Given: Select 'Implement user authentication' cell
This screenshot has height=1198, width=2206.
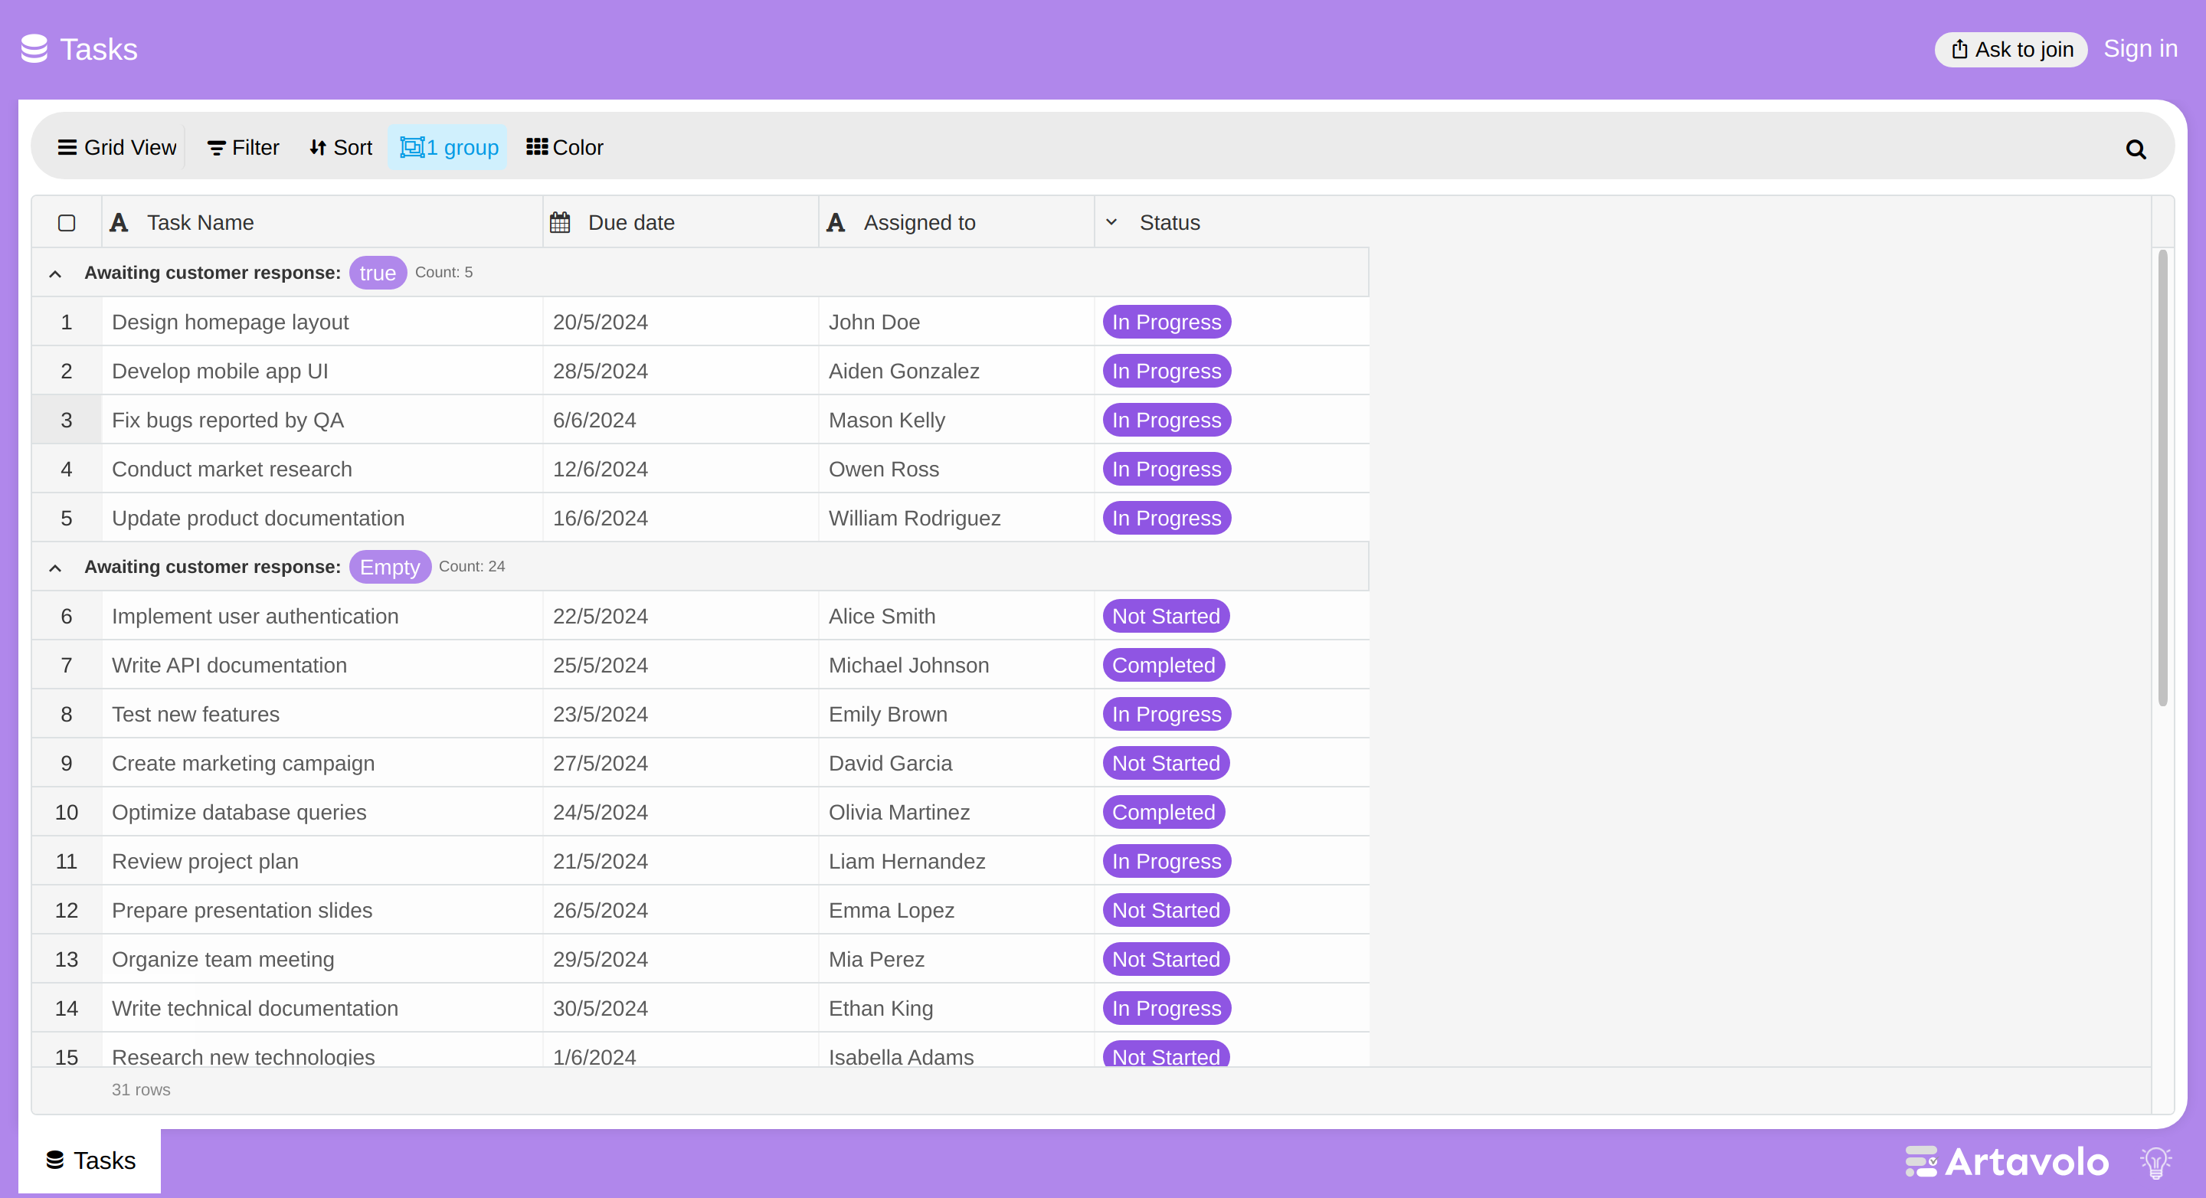Looking at the screenshot, I should pyautogui.click(x=322, y=617).
